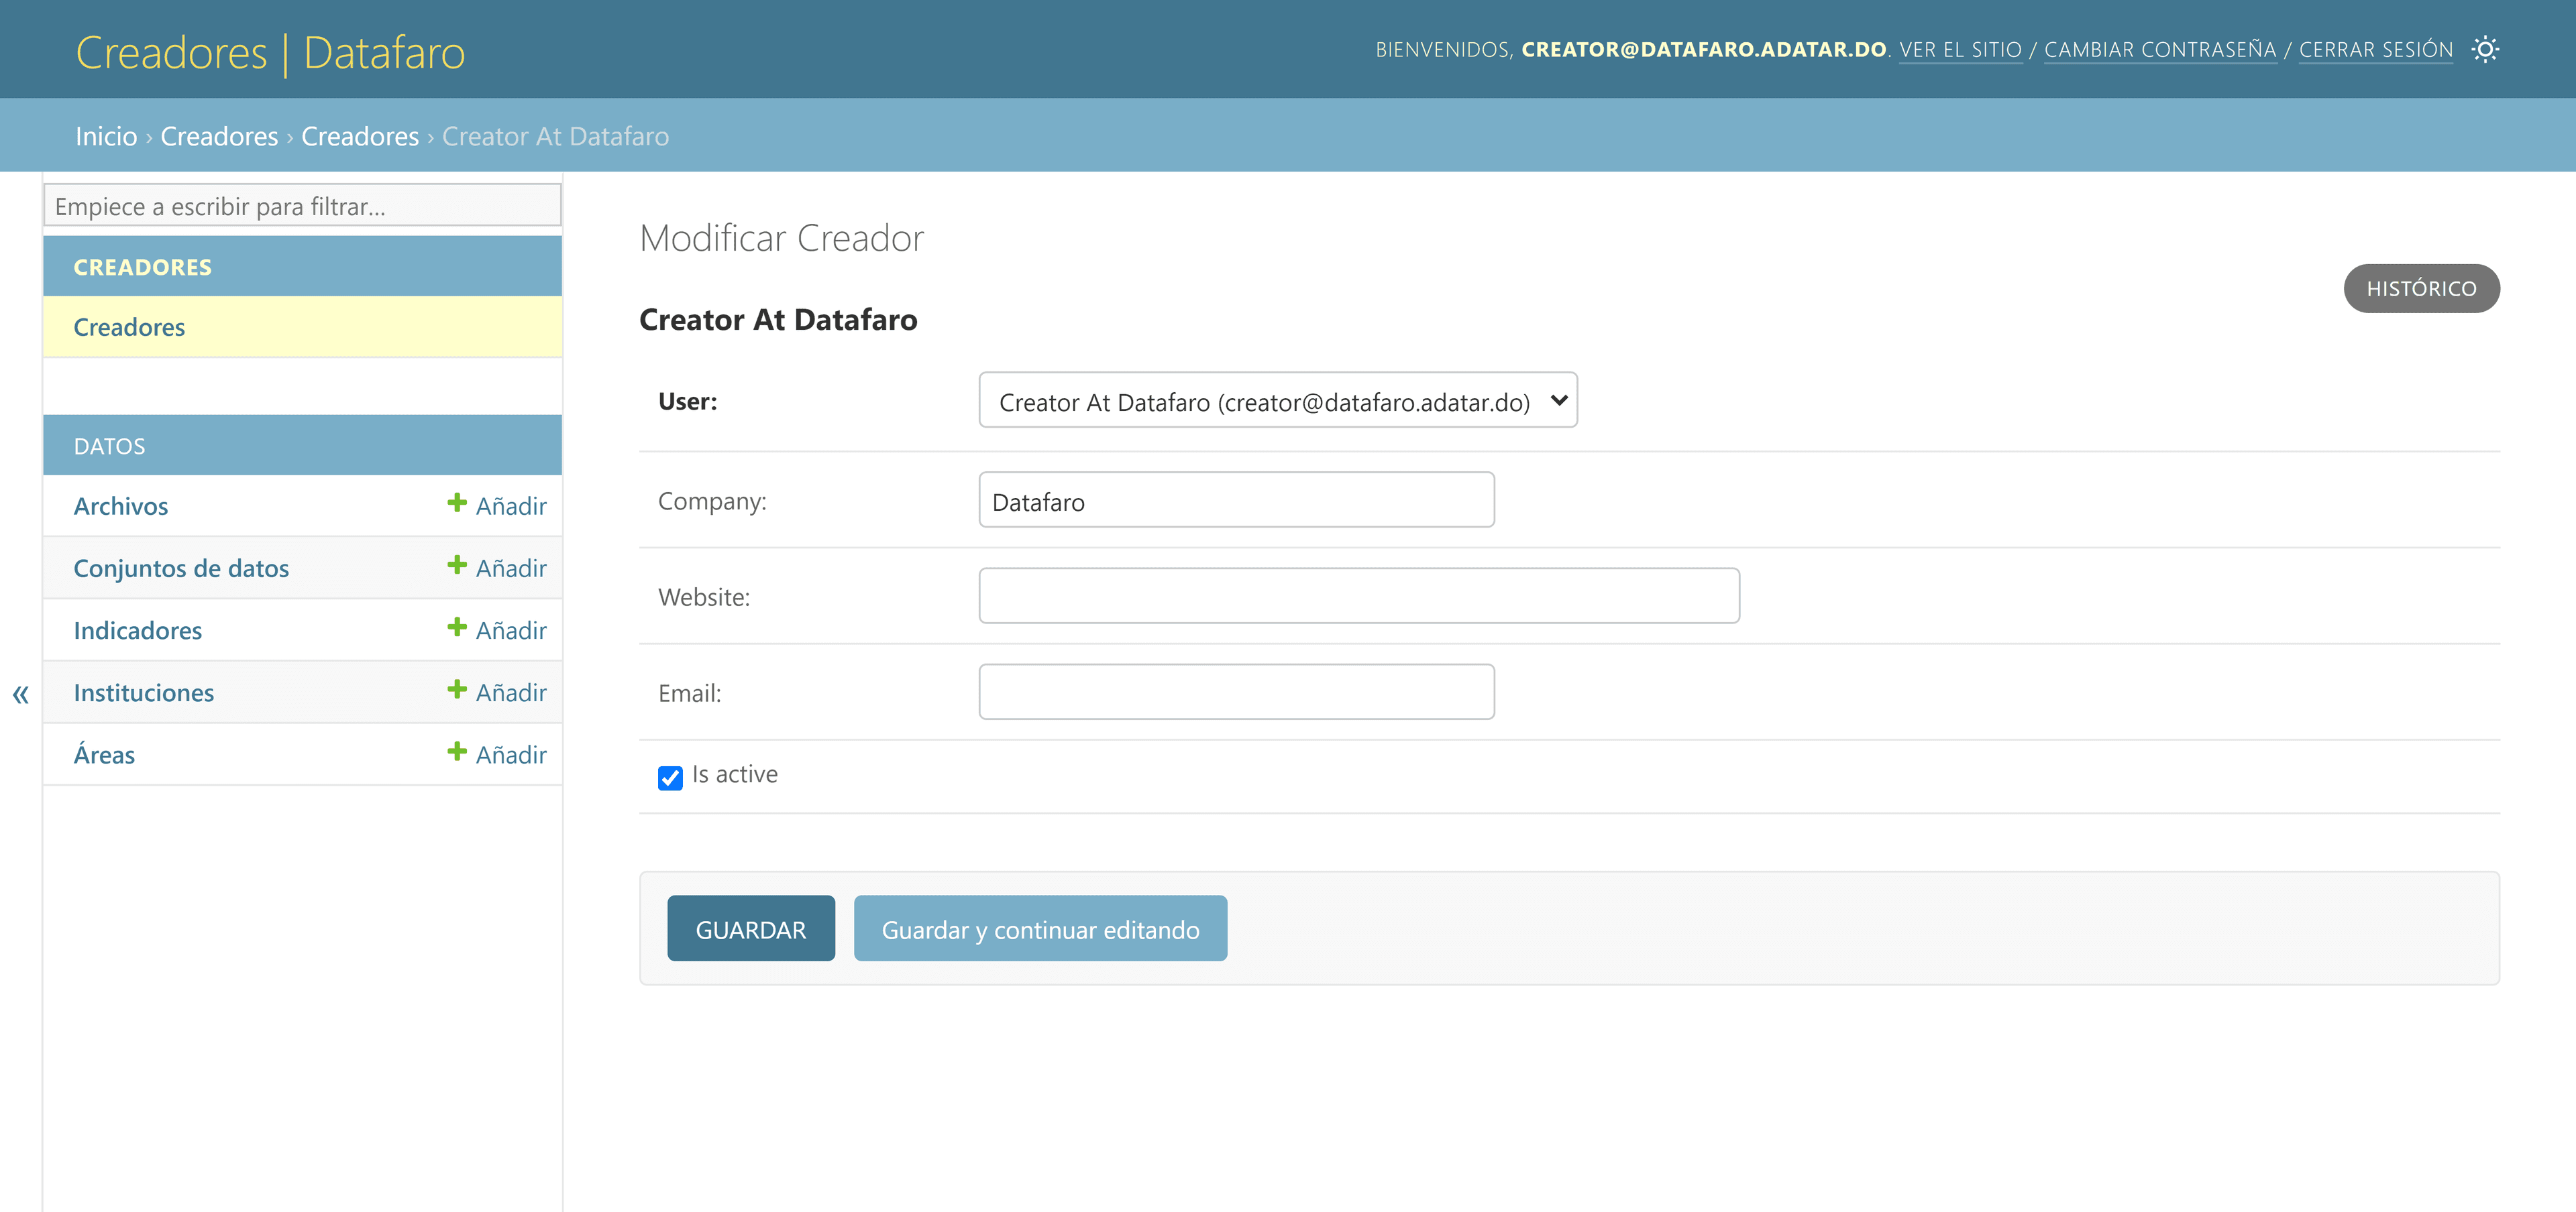Image resolution: width=2576 pixels, height=1212 pixels.
Task: Focus the sidebar filter search field
Action: pyautogui.click(x=302, y=205)
